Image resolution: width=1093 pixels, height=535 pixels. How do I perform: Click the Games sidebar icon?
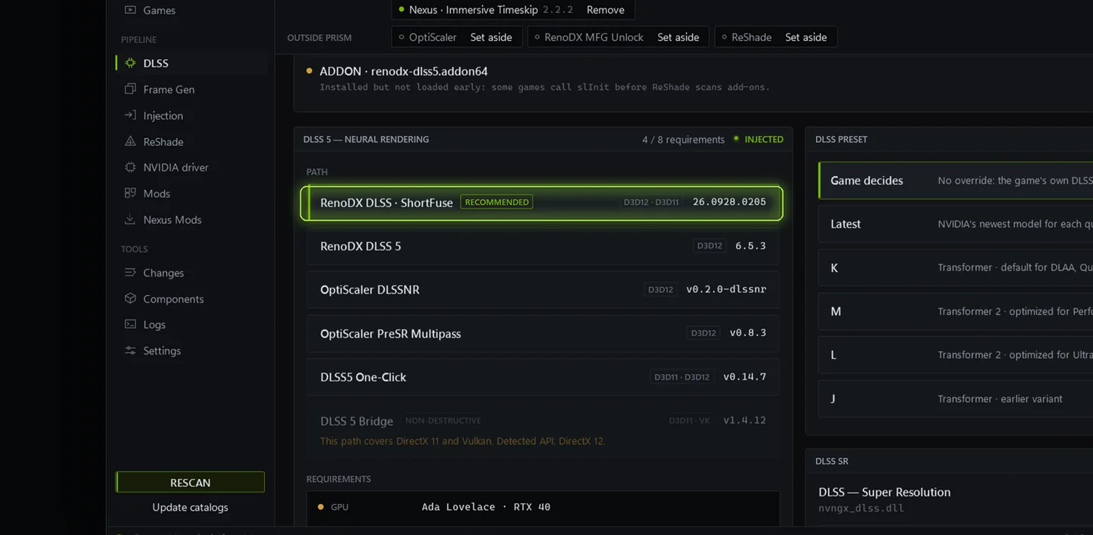130,10
